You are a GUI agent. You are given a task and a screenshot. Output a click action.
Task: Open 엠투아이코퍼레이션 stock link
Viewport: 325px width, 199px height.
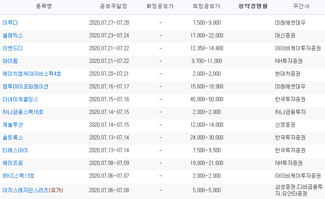point(26,86)
